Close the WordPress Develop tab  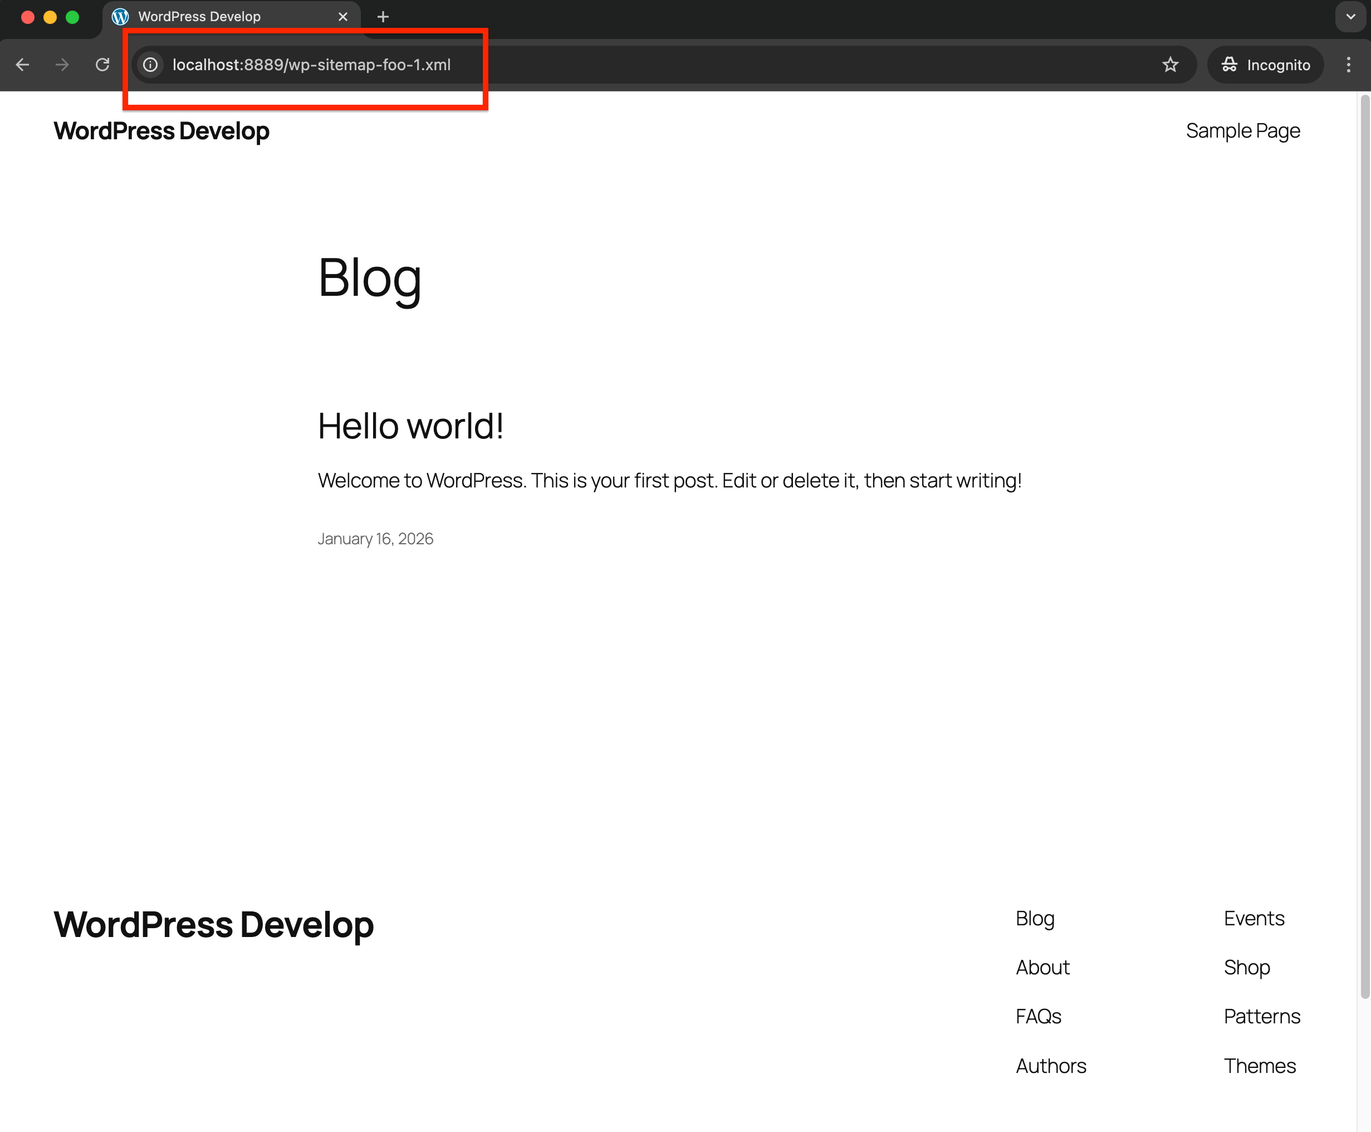343,17
